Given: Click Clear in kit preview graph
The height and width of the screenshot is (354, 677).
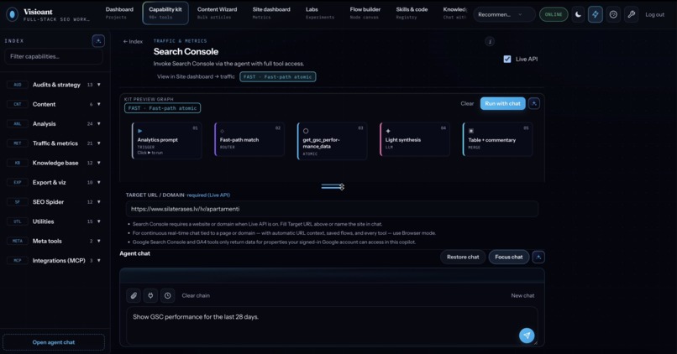Looking at the screenshot, I should (x=467, y=103).
